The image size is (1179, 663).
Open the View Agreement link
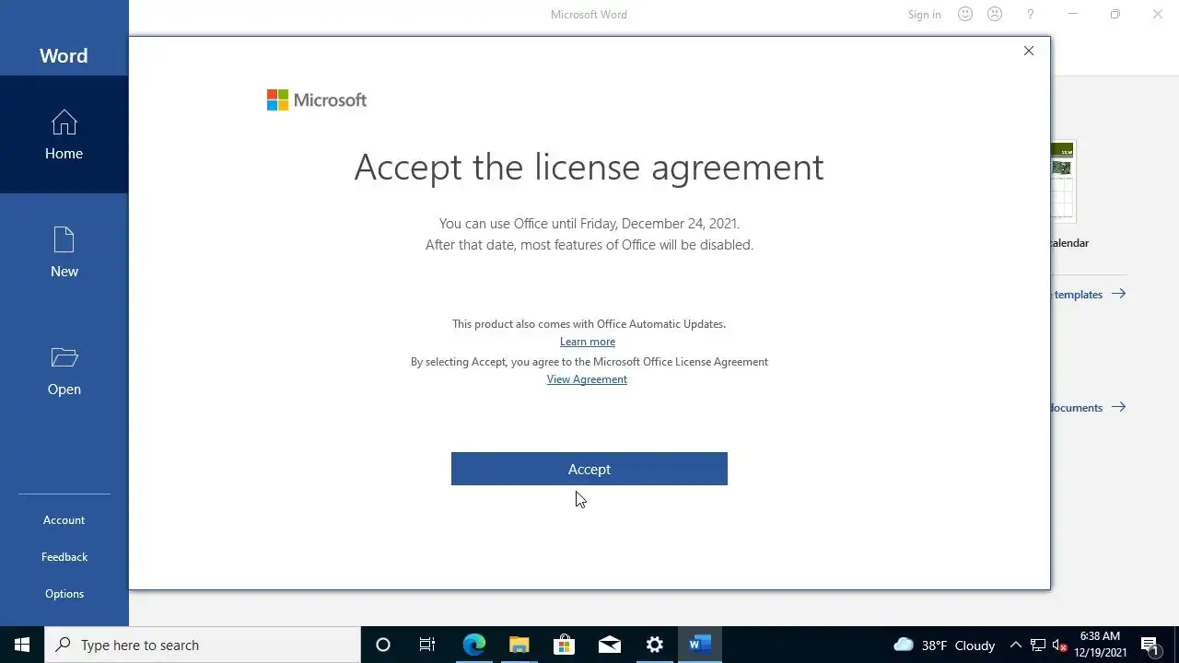(587, 379)
